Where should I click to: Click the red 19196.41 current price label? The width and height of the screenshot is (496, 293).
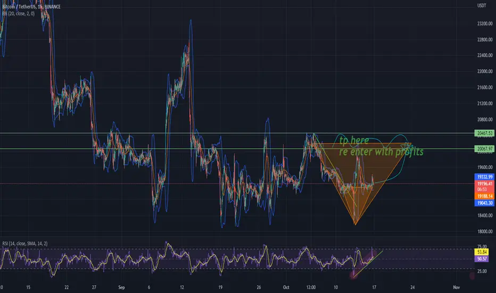coord(484,184)
